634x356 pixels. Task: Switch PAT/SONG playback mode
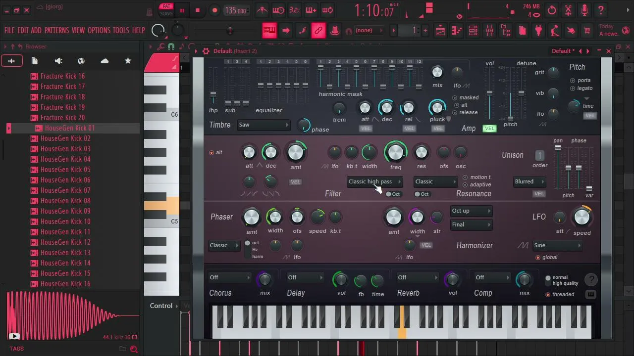point(166,10)
